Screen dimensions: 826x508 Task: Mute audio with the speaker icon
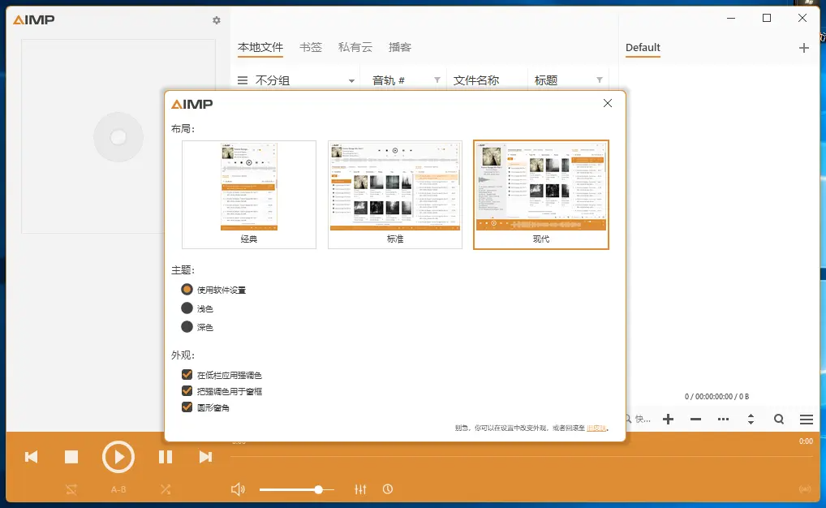coord(238,489)
